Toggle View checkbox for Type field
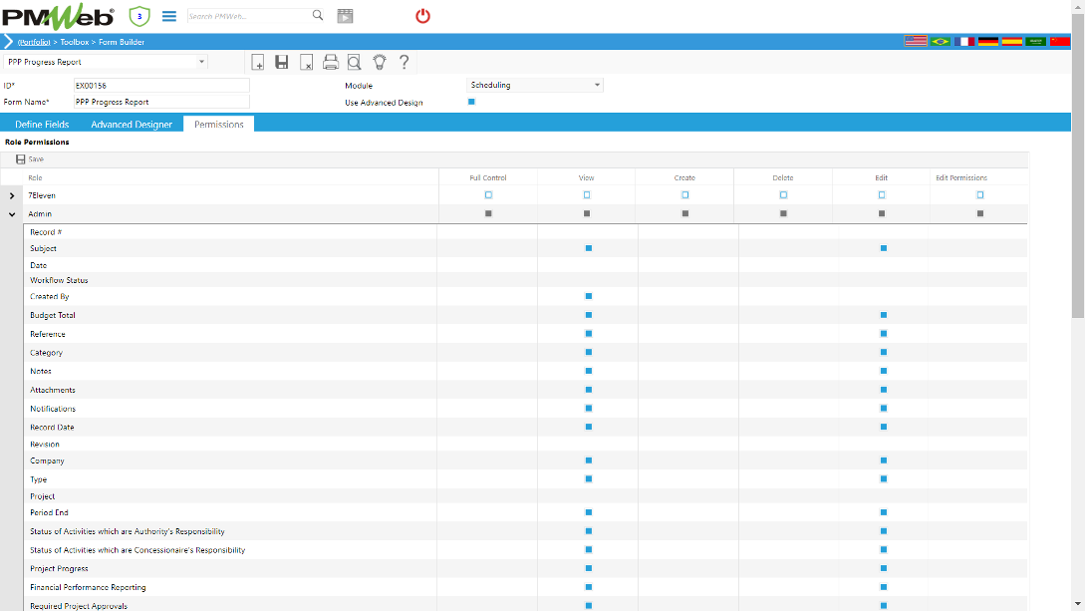The width and height of the screenshot is (1085, 612). coord(589,479)
